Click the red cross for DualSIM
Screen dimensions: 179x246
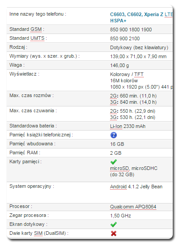114,233
